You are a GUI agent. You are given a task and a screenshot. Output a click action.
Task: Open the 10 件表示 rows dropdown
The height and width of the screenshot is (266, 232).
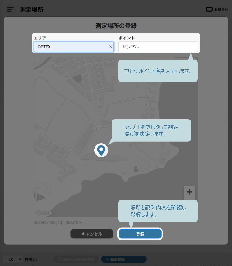(x=13, y=259)
